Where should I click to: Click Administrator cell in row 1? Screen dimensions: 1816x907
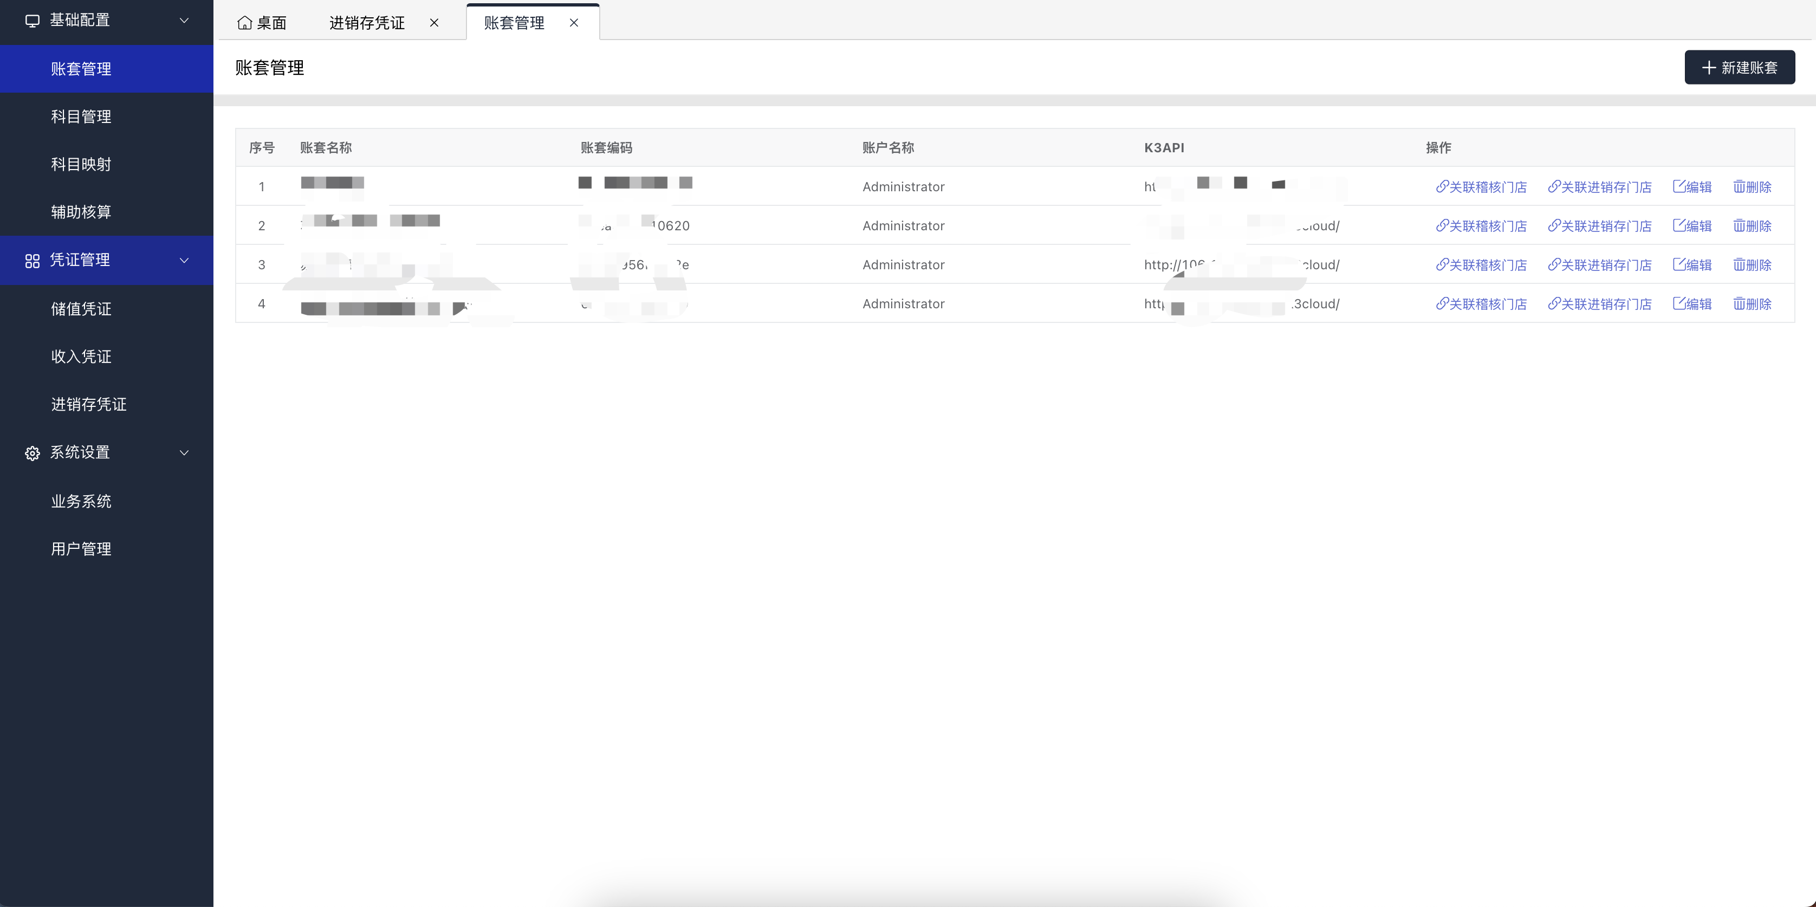(903, 187)
